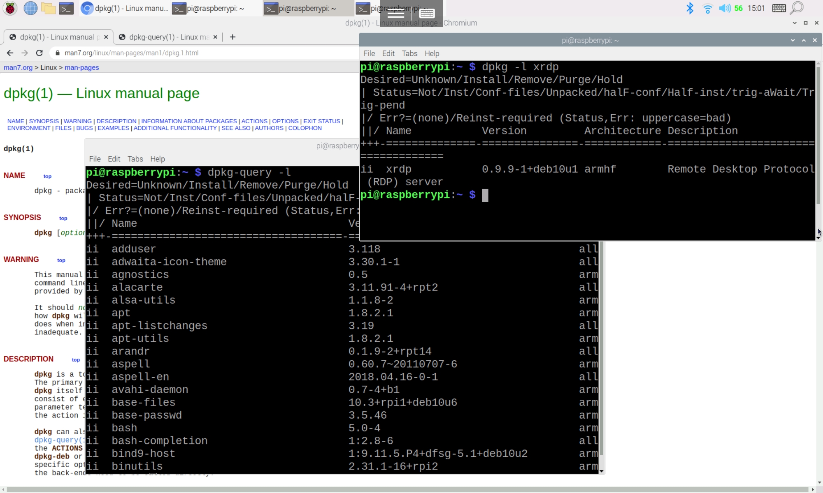This screenshot has height=493, width=823.
Task: Open the Wi-Fi network tray icon
Action: [708, 8]
